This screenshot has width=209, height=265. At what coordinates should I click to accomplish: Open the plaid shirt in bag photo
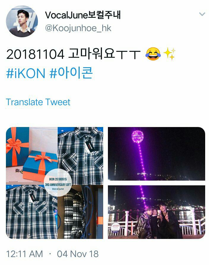(80, 212)
